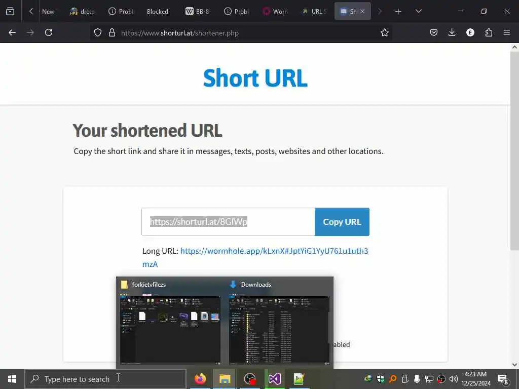This screenshot has width=519, height=389.
Task: Save page to Pocket
Action: [434, 32]
